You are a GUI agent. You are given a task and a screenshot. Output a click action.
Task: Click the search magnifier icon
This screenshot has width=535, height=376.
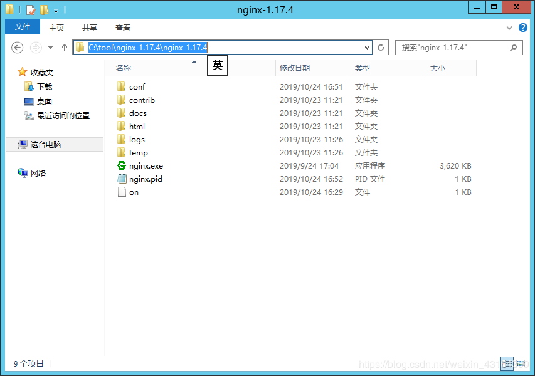(x=513, y=48)
